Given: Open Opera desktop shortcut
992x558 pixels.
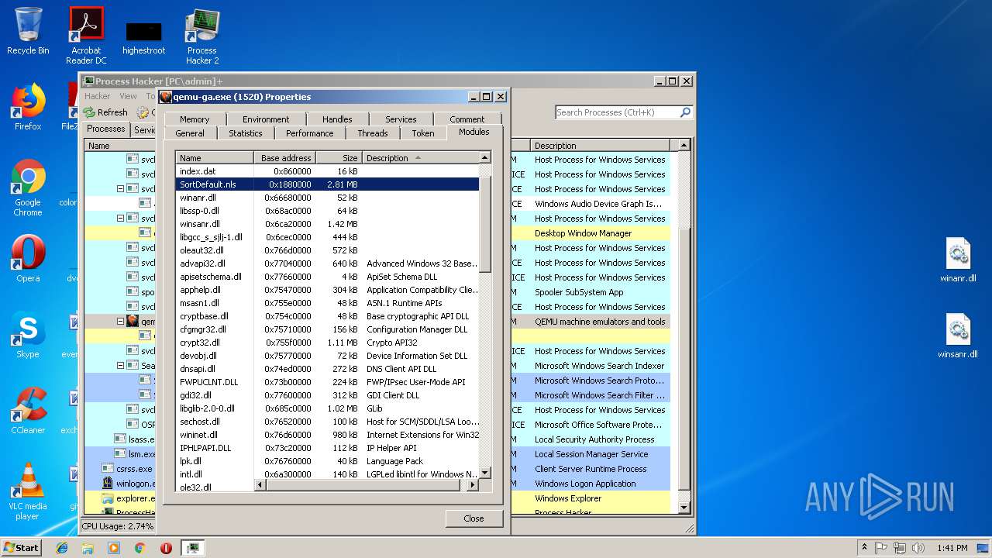Looking at the screenshot, I should tap(28, 258).
